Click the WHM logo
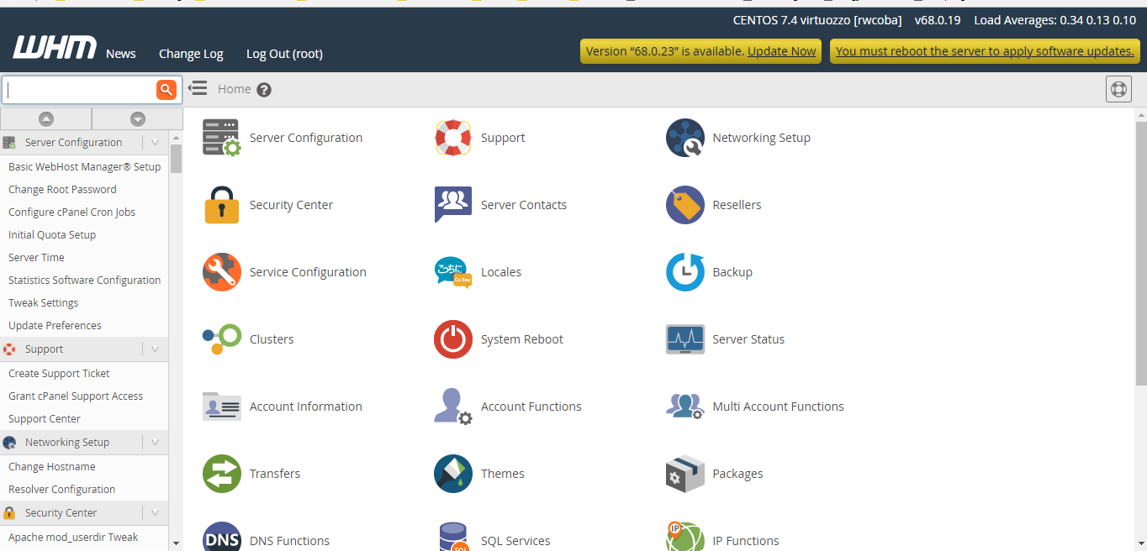 pos(55,49)
